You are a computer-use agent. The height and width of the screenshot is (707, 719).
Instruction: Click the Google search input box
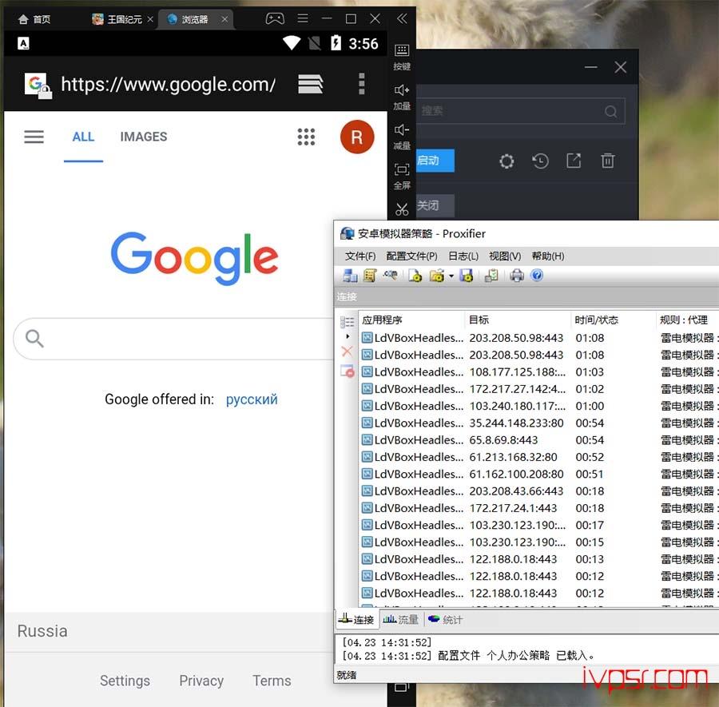click(174, 339)
